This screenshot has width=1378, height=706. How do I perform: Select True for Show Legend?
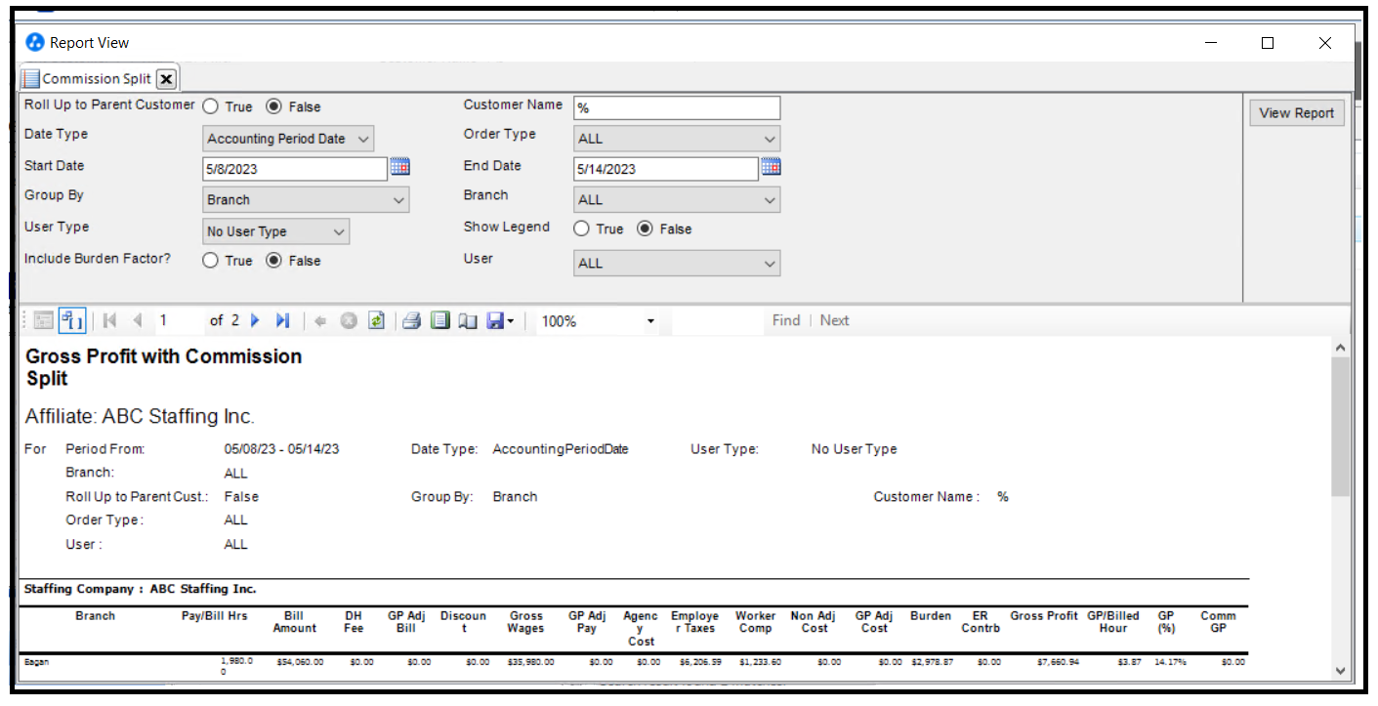coord(581,229)
